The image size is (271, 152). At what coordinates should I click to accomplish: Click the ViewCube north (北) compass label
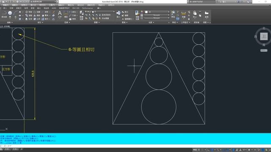264,28
